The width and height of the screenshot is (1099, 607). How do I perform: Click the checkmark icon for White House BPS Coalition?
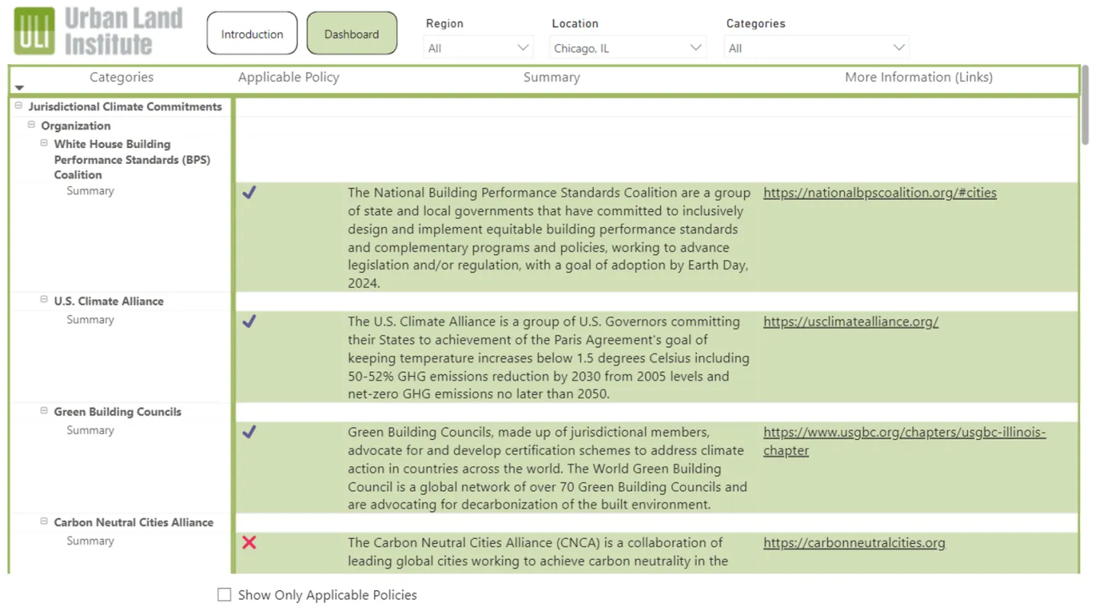249,193
